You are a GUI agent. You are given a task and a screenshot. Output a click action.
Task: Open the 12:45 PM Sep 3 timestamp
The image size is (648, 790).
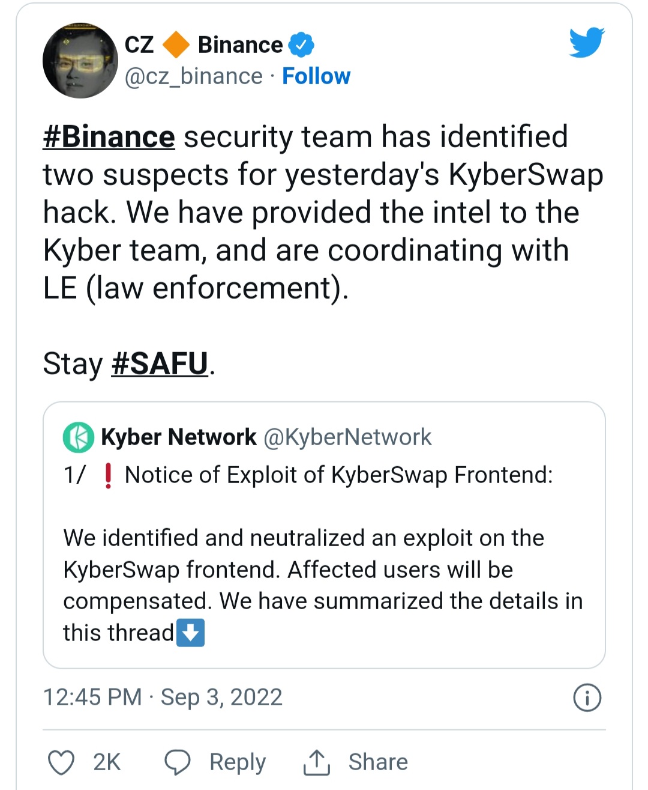[x=163, y=697]
